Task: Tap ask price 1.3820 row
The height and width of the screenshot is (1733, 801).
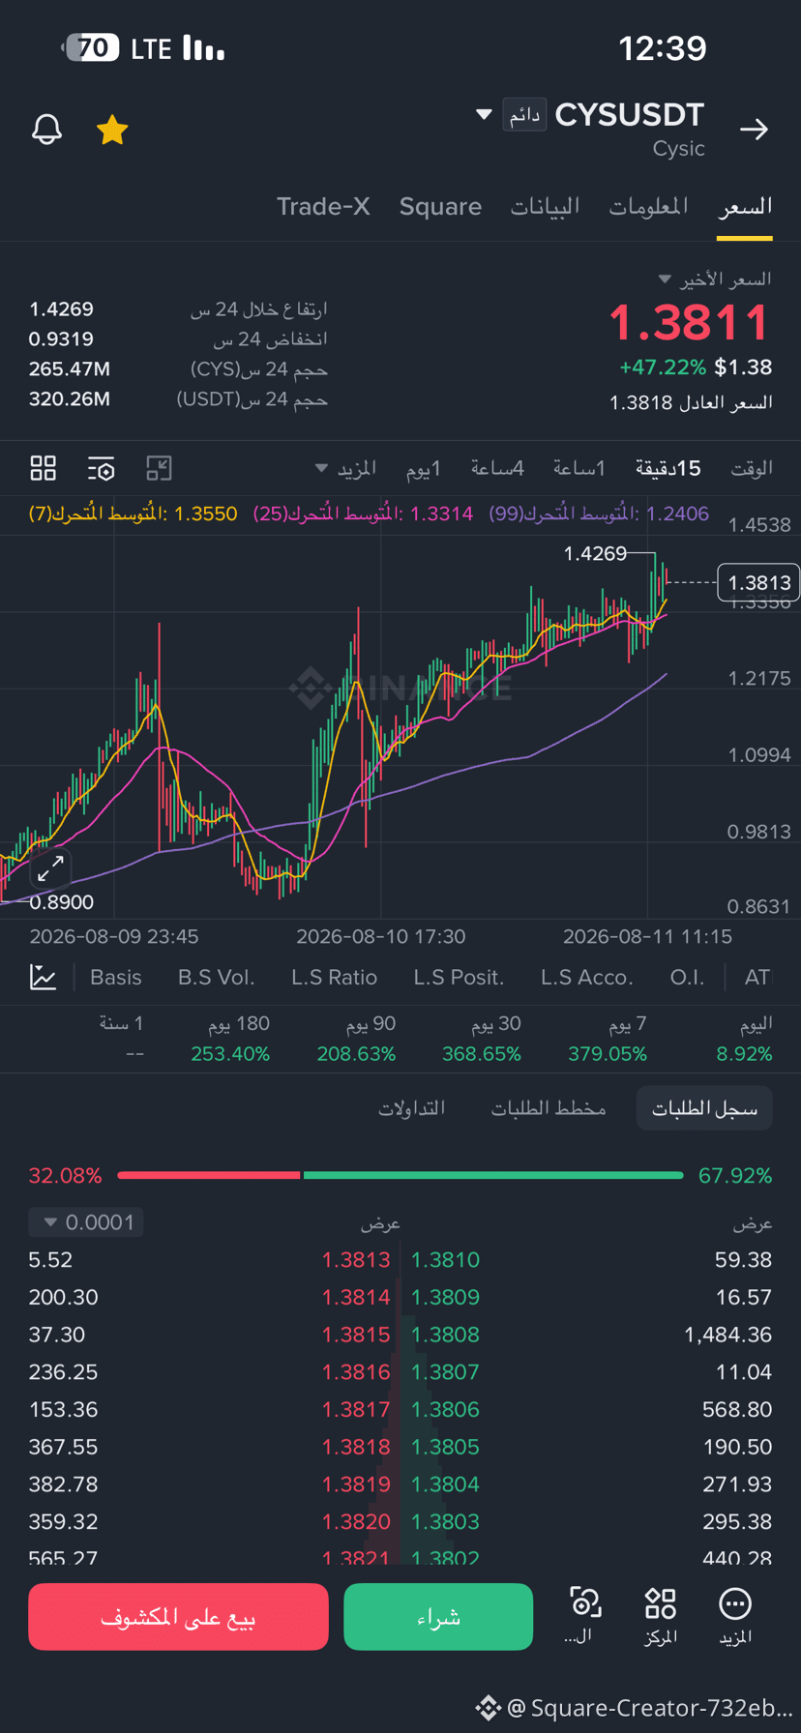Action: [x=356, y=1521]
